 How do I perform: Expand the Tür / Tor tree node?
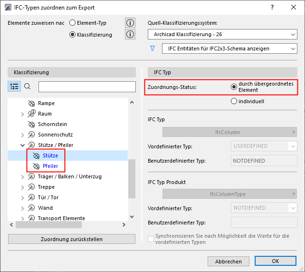coord(22,198)
